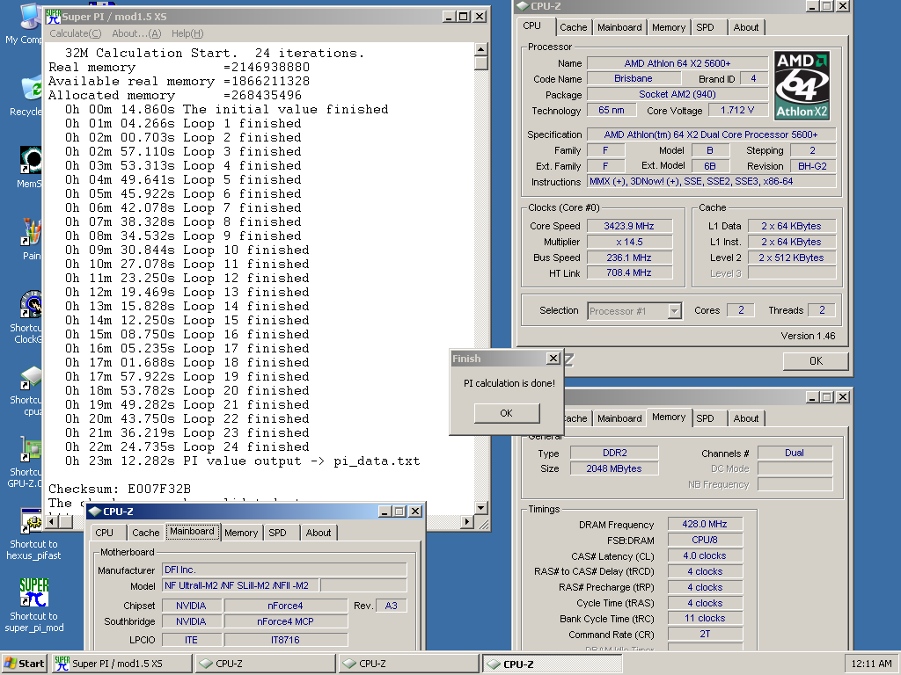Click the processor name AMD Athlon 64 X2 5600+
This screenshot has width=901, height=675.
(x=678, y=63)
